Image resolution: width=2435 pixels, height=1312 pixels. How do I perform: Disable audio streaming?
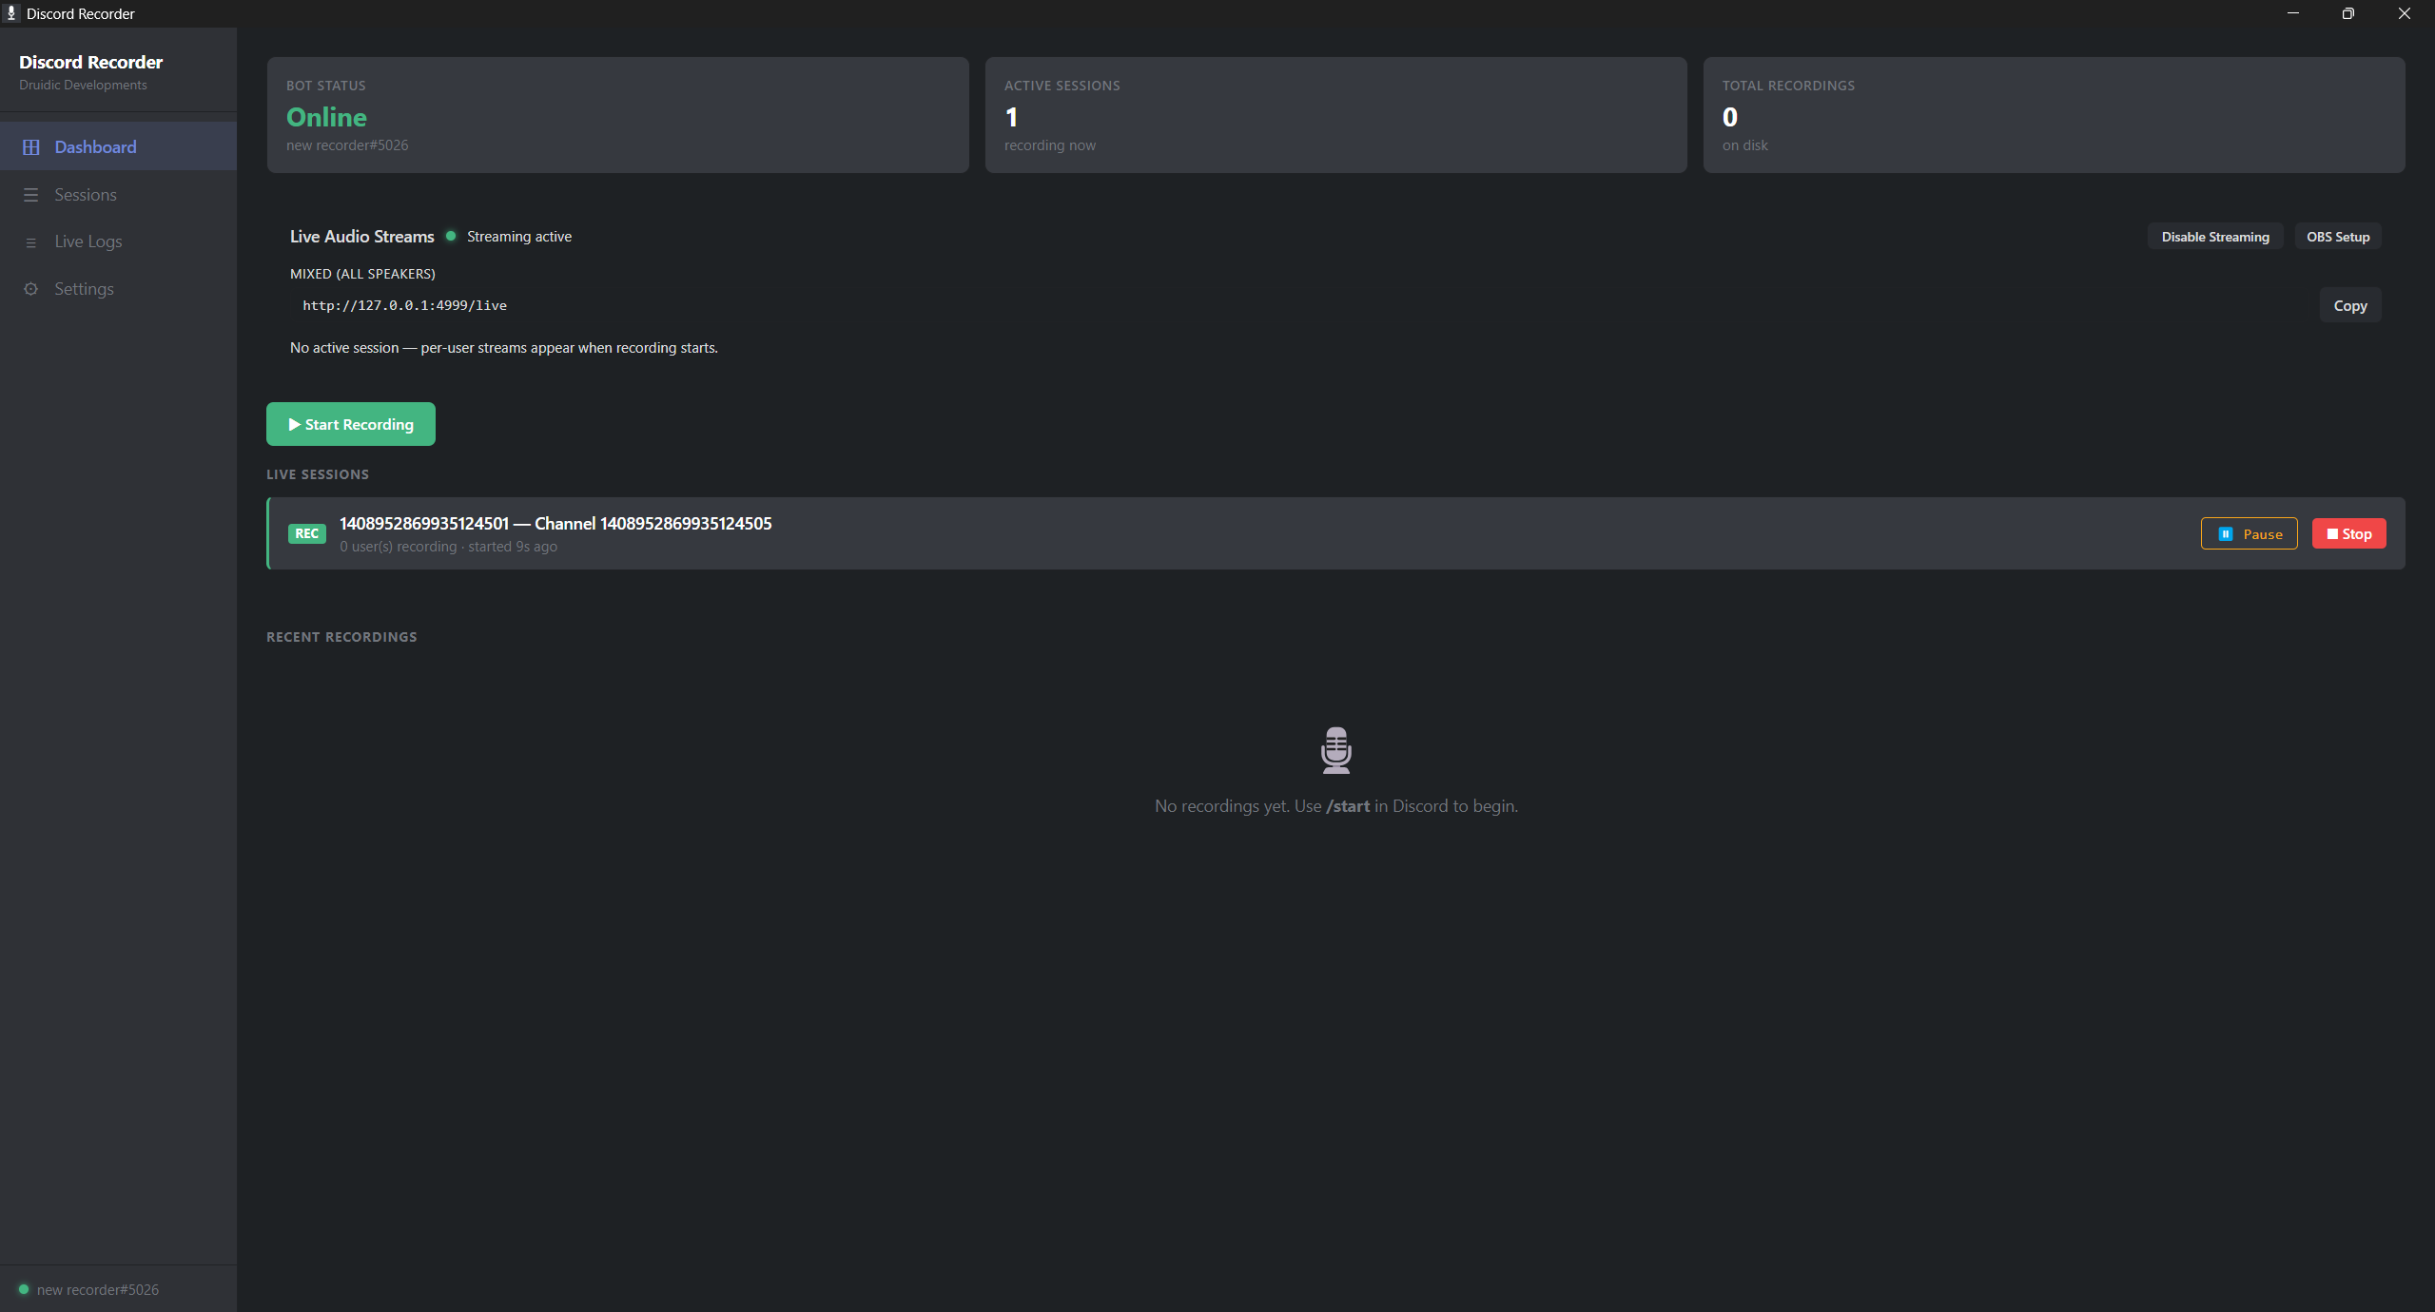(2214, 236)
